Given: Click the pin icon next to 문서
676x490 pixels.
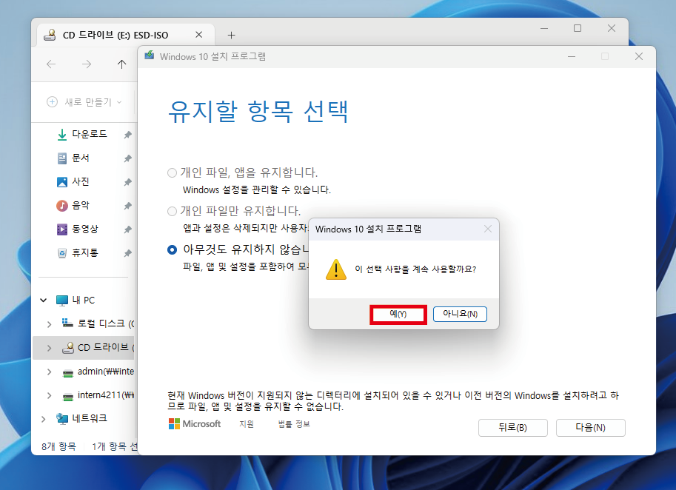Looking at the screenshot, I should click(127, 158).
